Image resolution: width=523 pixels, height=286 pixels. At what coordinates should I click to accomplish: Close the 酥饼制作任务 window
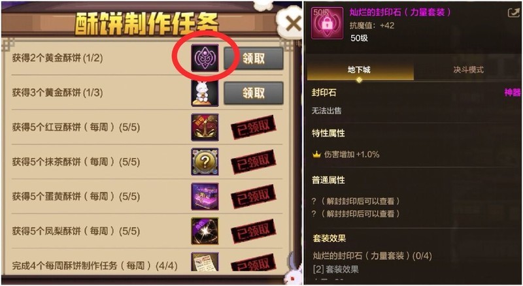(293, 24)
